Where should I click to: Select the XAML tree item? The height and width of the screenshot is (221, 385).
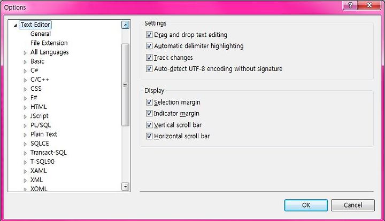(x=38, y=170)
